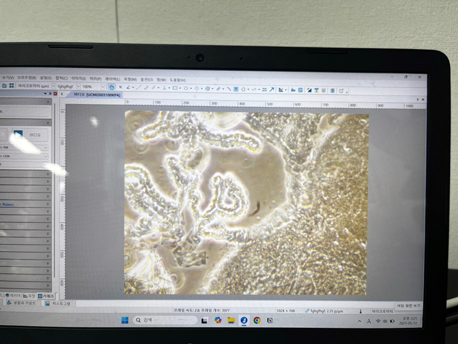The image size is (458, 344).
Task: Click the Windows Start button
Action: 125,319
